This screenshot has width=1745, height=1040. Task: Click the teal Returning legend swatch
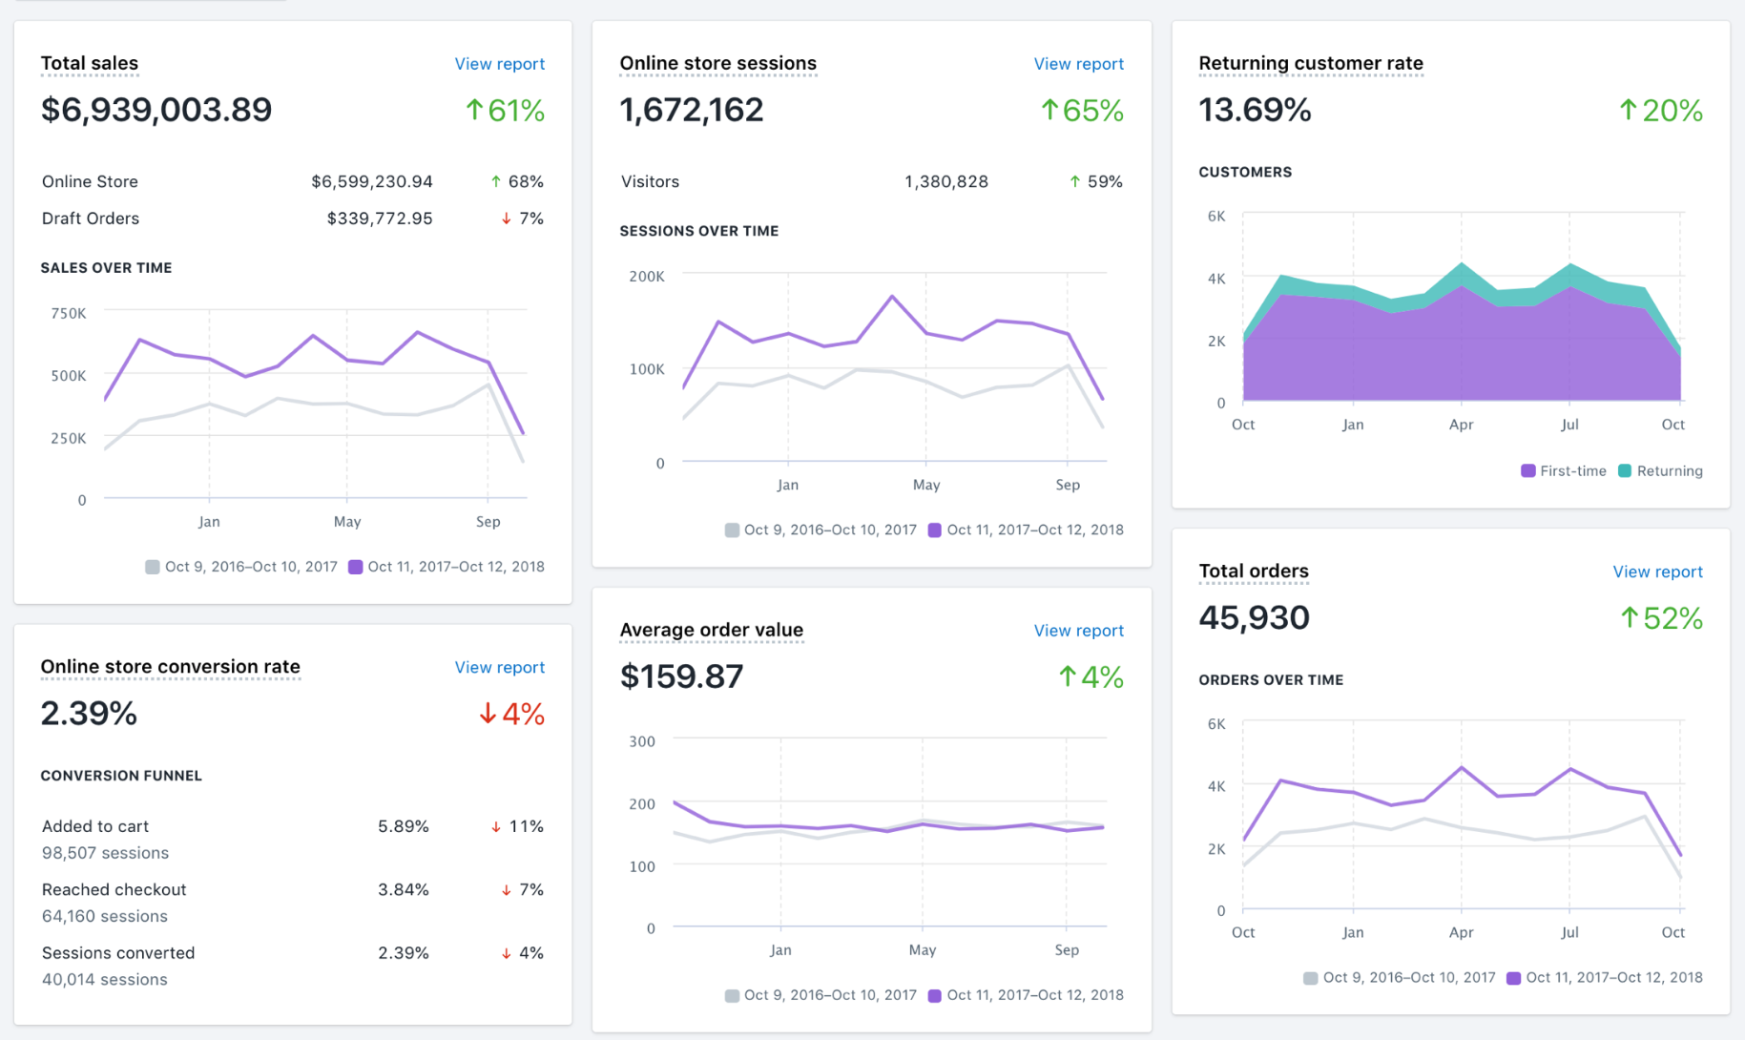[1624, 471]
